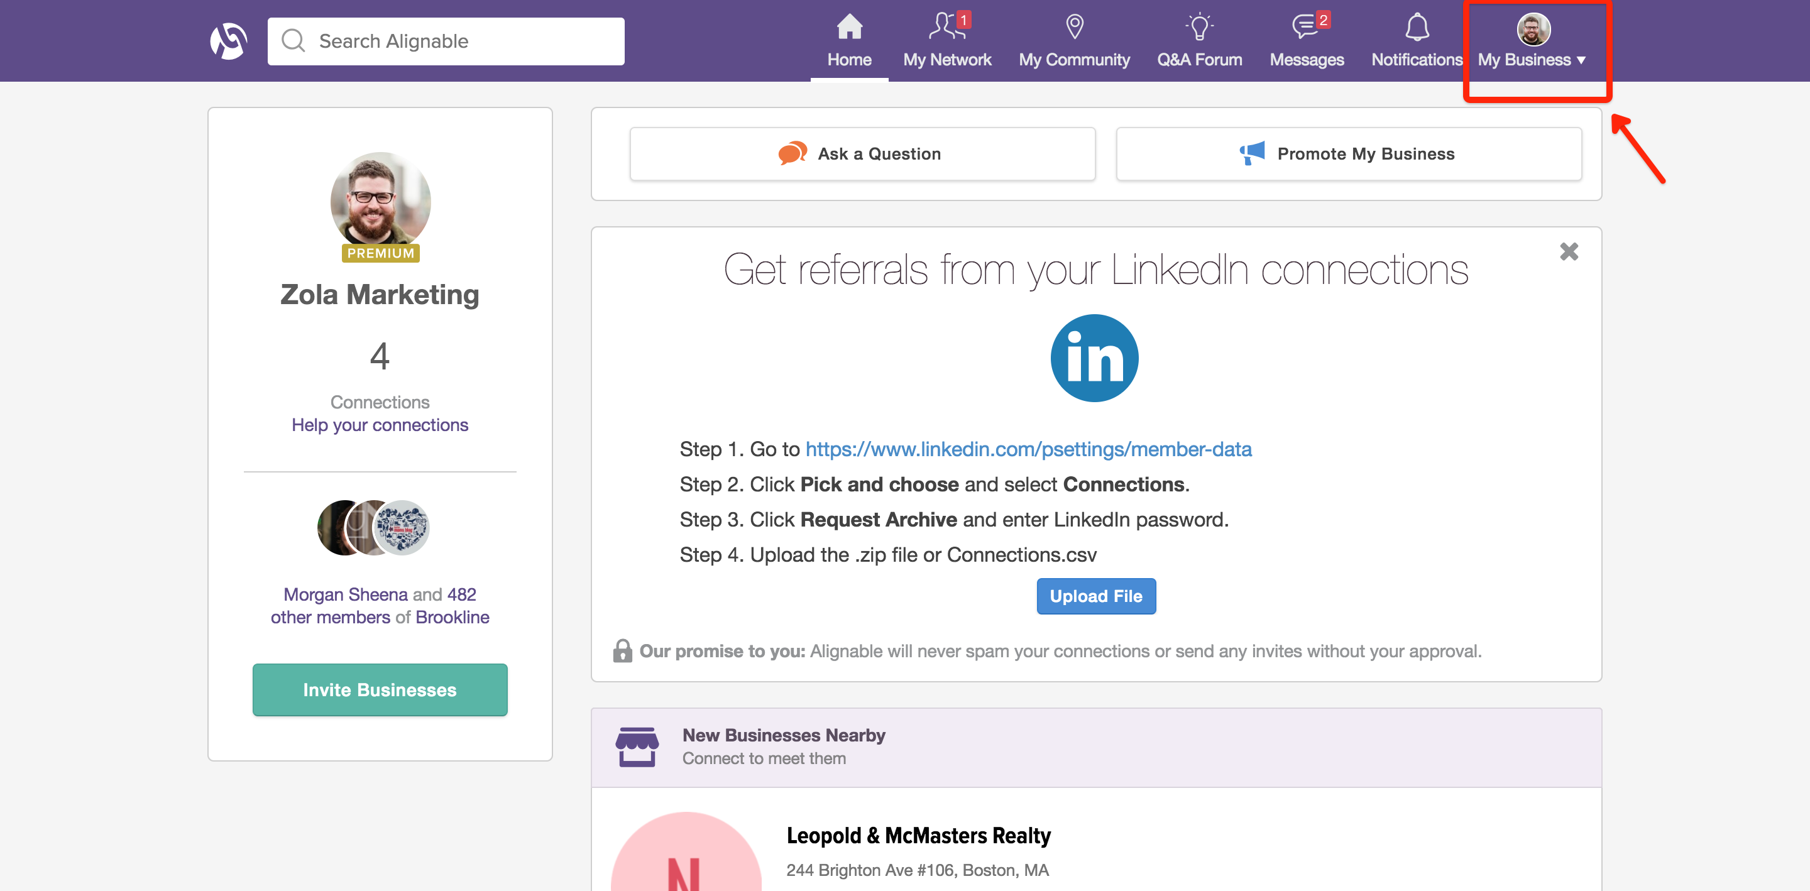This screenshot has height=891, width=1810.
Task: Select the My Community menu label
Action: click(x=1074, y=60)
